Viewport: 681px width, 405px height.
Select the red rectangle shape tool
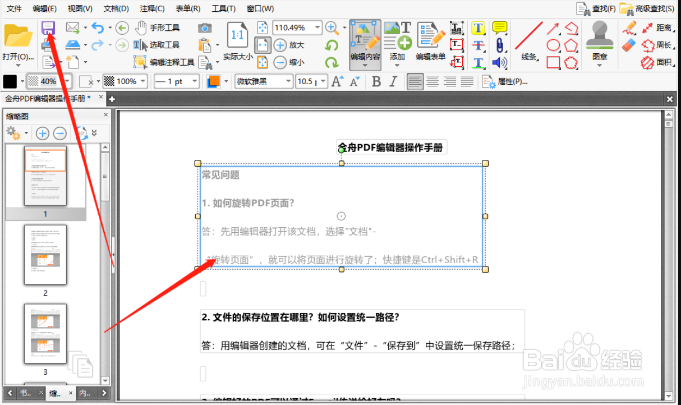click(553, 62)
